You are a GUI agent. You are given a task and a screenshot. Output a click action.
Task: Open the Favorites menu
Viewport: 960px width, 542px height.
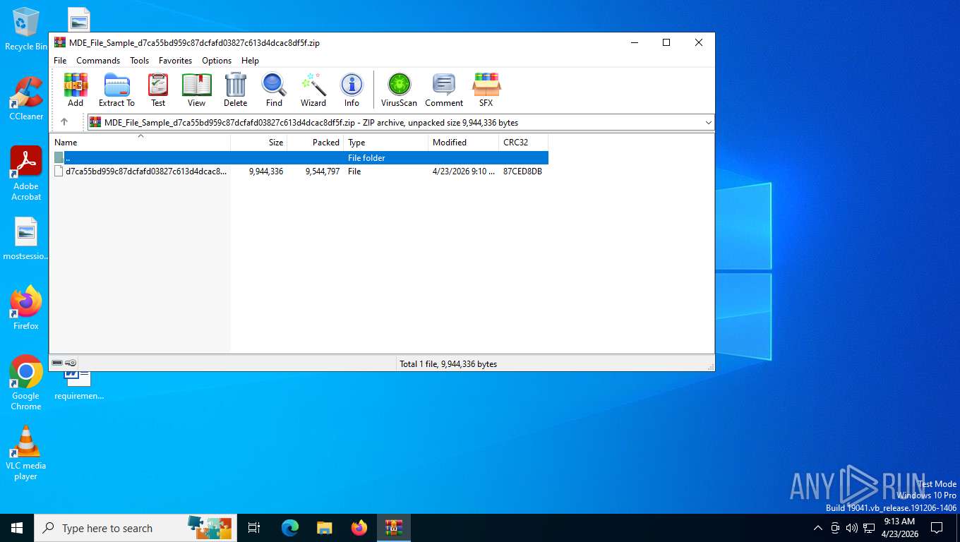[175, 61]
